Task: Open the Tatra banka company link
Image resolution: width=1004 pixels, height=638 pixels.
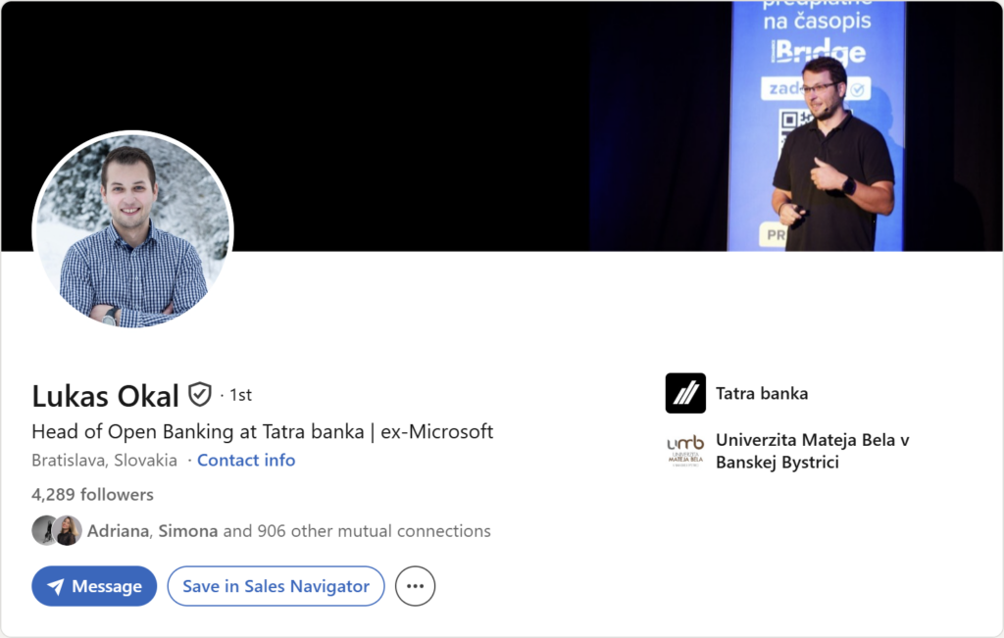Action: coord(761,393)
